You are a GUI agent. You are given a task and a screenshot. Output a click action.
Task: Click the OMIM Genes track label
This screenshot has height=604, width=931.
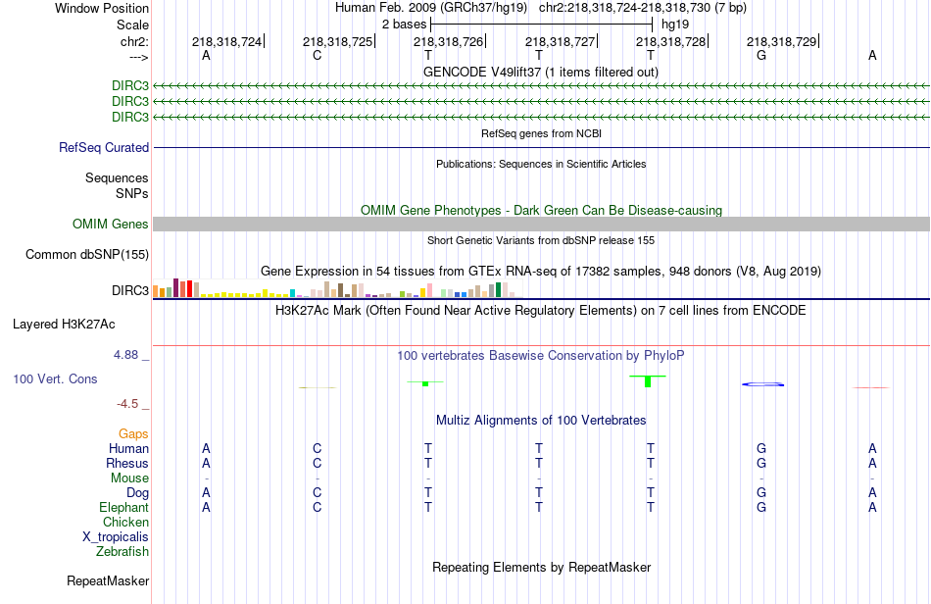tap(111, 224)
